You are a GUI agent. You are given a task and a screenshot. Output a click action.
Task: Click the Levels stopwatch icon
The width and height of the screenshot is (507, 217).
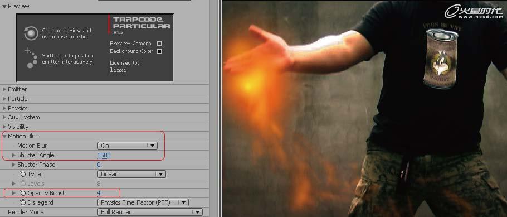pos(23,184)
